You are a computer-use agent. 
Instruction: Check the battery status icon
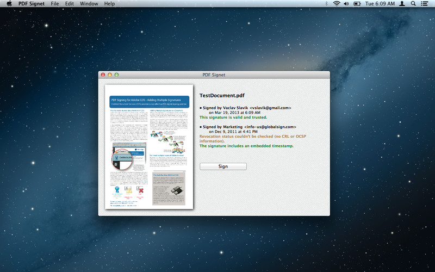357,4
